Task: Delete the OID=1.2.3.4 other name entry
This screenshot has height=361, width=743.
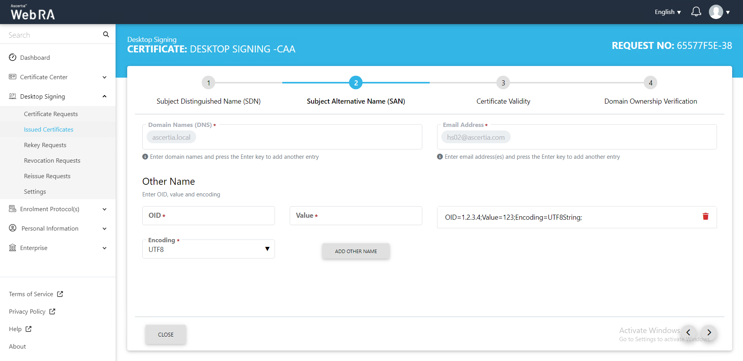Action: (705, 217)
